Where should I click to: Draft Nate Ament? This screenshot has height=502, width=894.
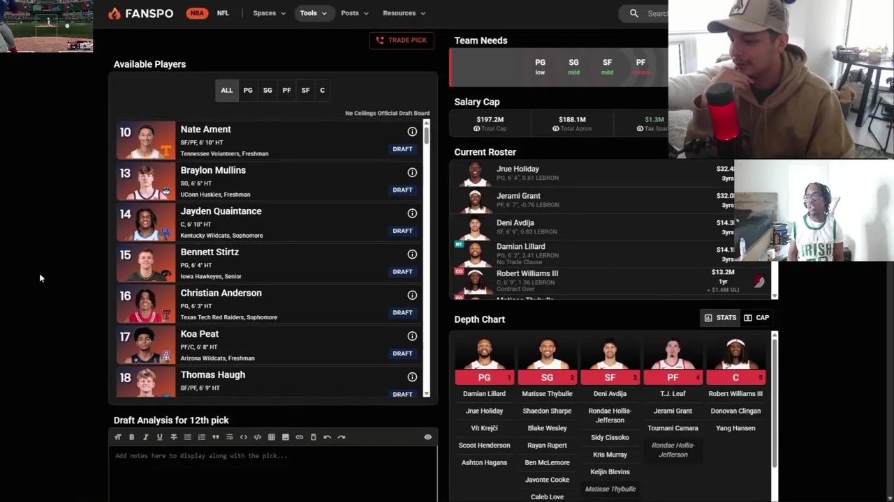tap(402, 149)
